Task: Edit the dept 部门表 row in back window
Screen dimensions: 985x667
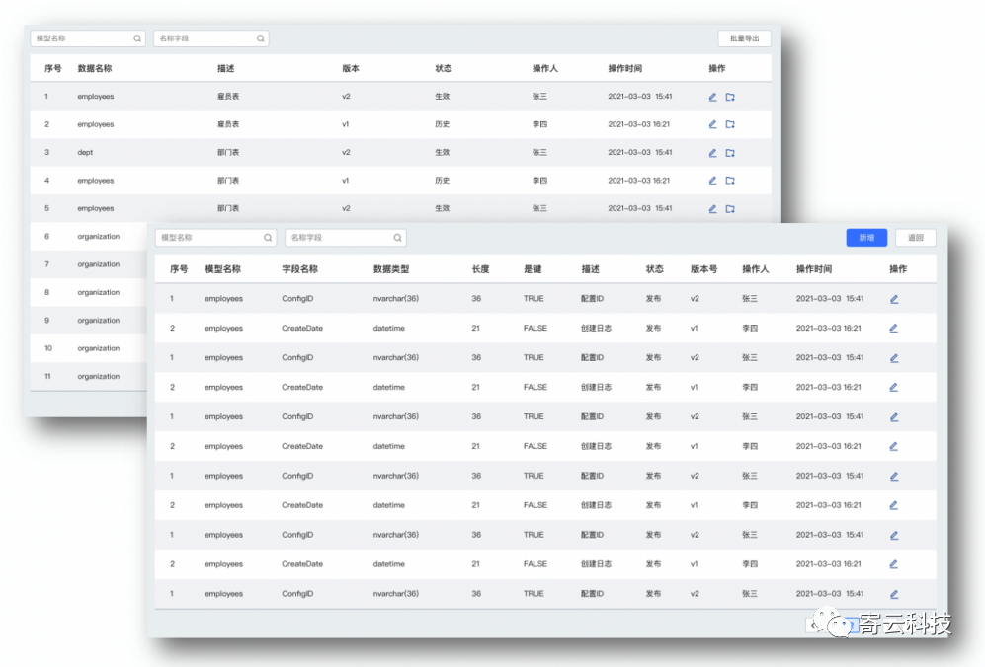Action: [712, 153]
